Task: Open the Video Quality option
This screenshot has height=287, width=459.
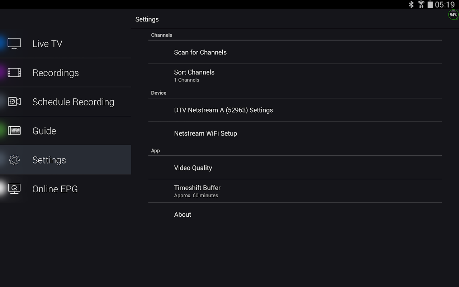Action: pos(193,168)
